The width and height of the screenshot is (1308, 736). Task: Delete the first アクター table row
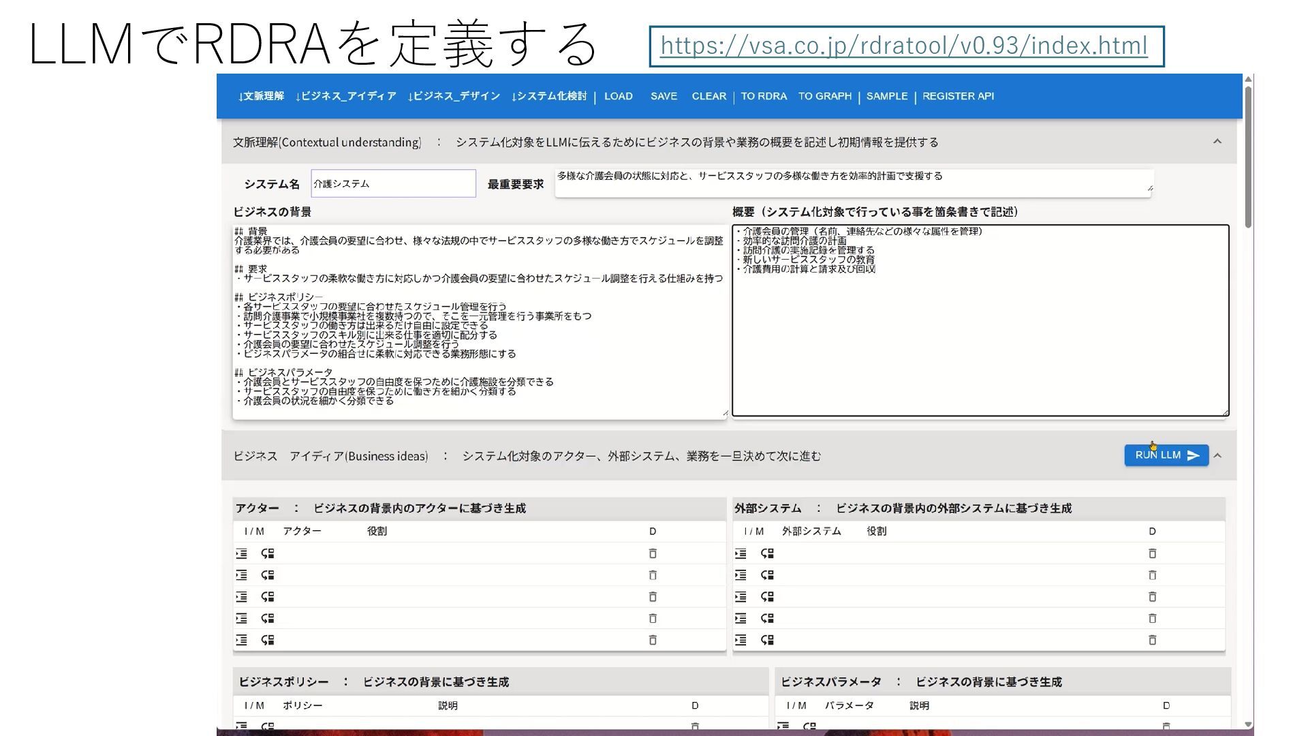653,553
